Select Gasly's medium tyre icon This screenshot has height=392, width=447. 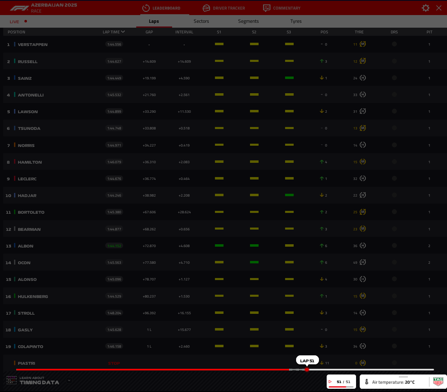click(x=363, y=329)
